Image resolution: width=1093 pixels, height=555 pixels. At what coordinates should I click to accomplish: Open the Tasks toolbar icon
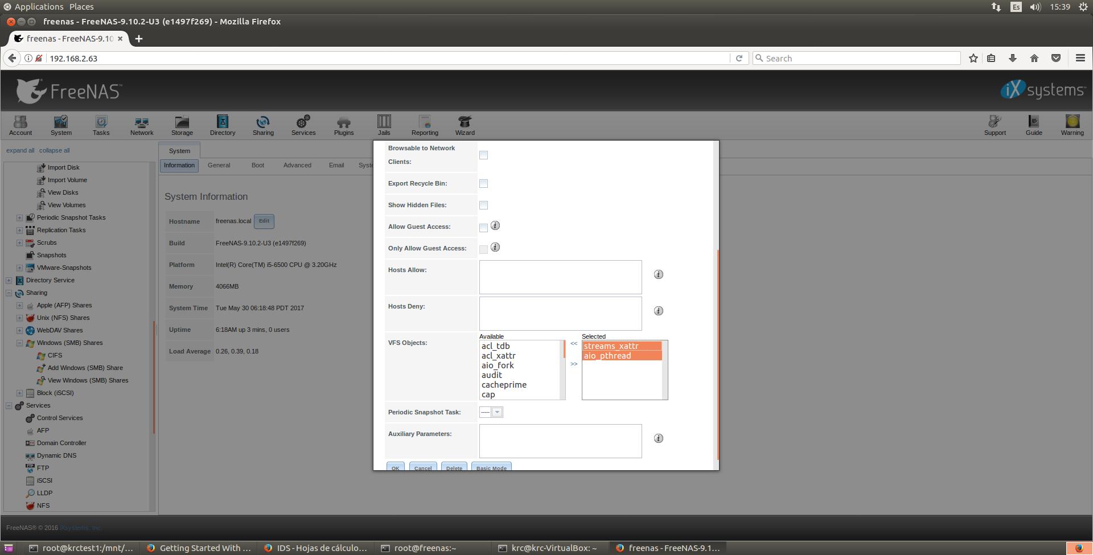pyautogui.click(x=101, y=125)
